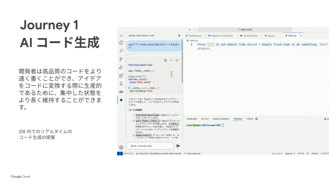Close the hello.py tab
Image resolution: width=329 pixels, height=185 pixels.
coord(301,36)
